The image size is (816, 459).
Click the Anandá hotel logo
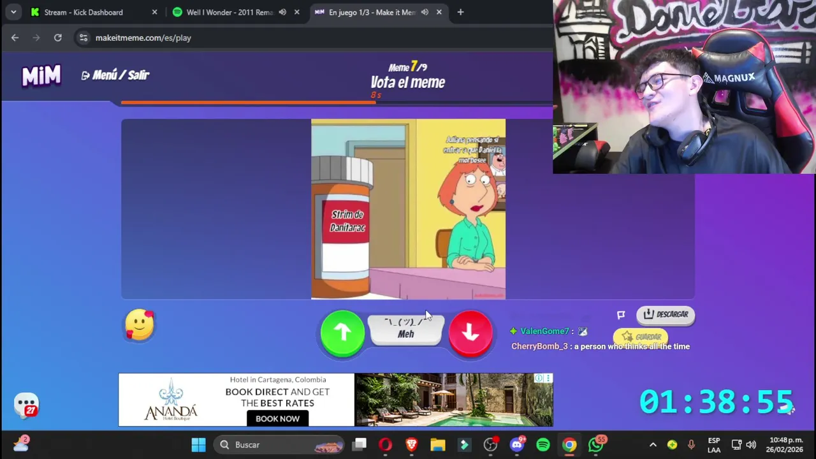[171, 400]
